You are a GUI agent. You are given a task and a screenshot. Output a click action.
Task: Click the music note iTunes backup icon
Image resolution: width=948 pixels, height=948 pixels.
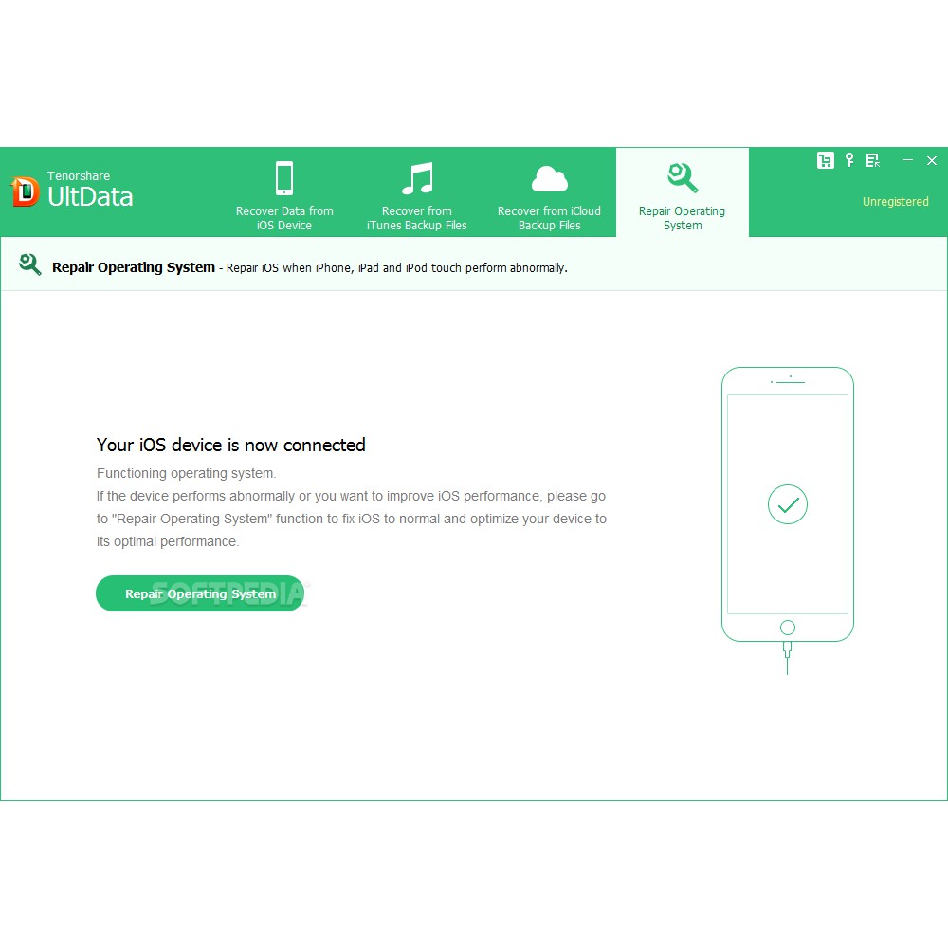[x=417, y=178]
